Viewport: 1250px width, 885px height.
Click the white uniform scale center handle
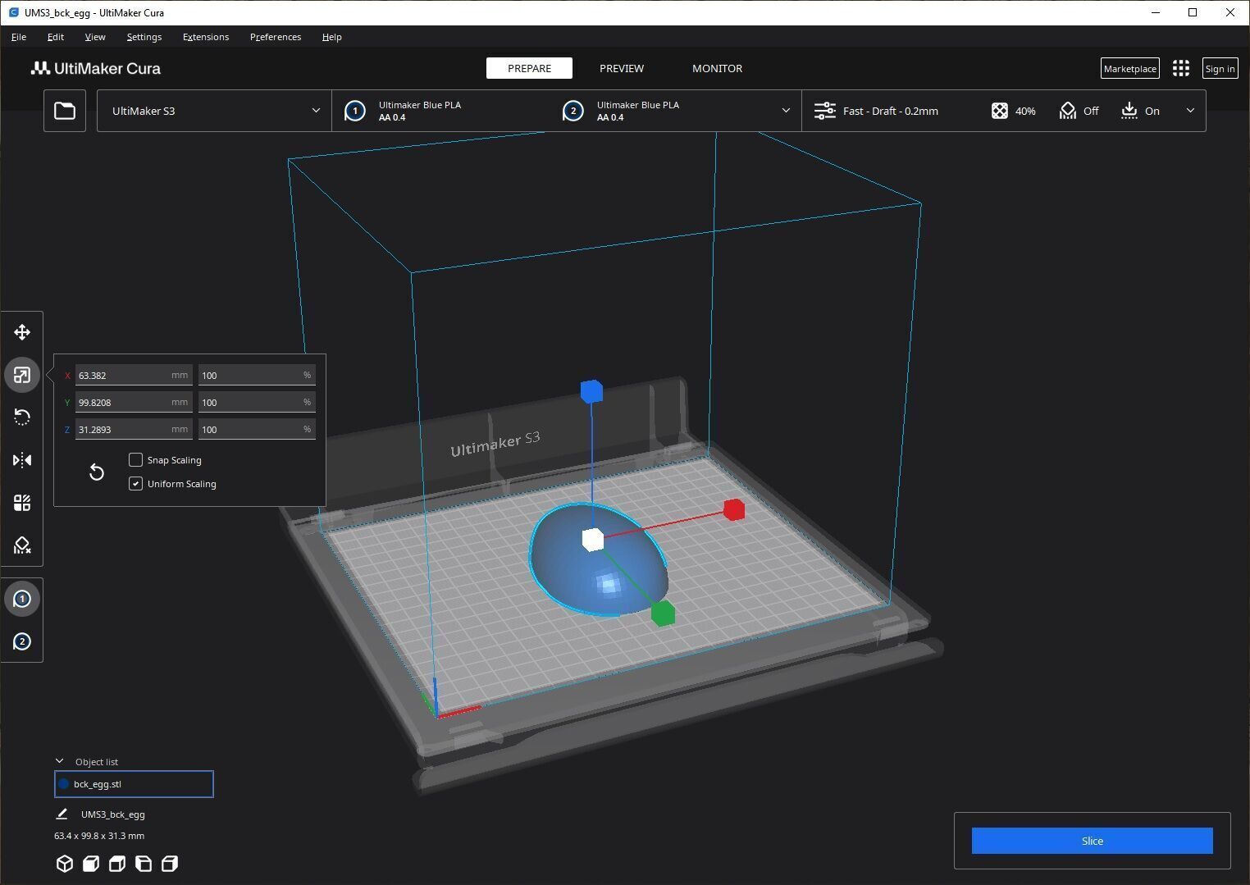pyautogui.click(x=593, y=540)
